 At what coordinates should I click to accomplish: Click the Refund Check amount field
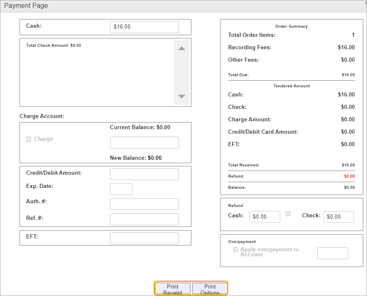[338, 217]
